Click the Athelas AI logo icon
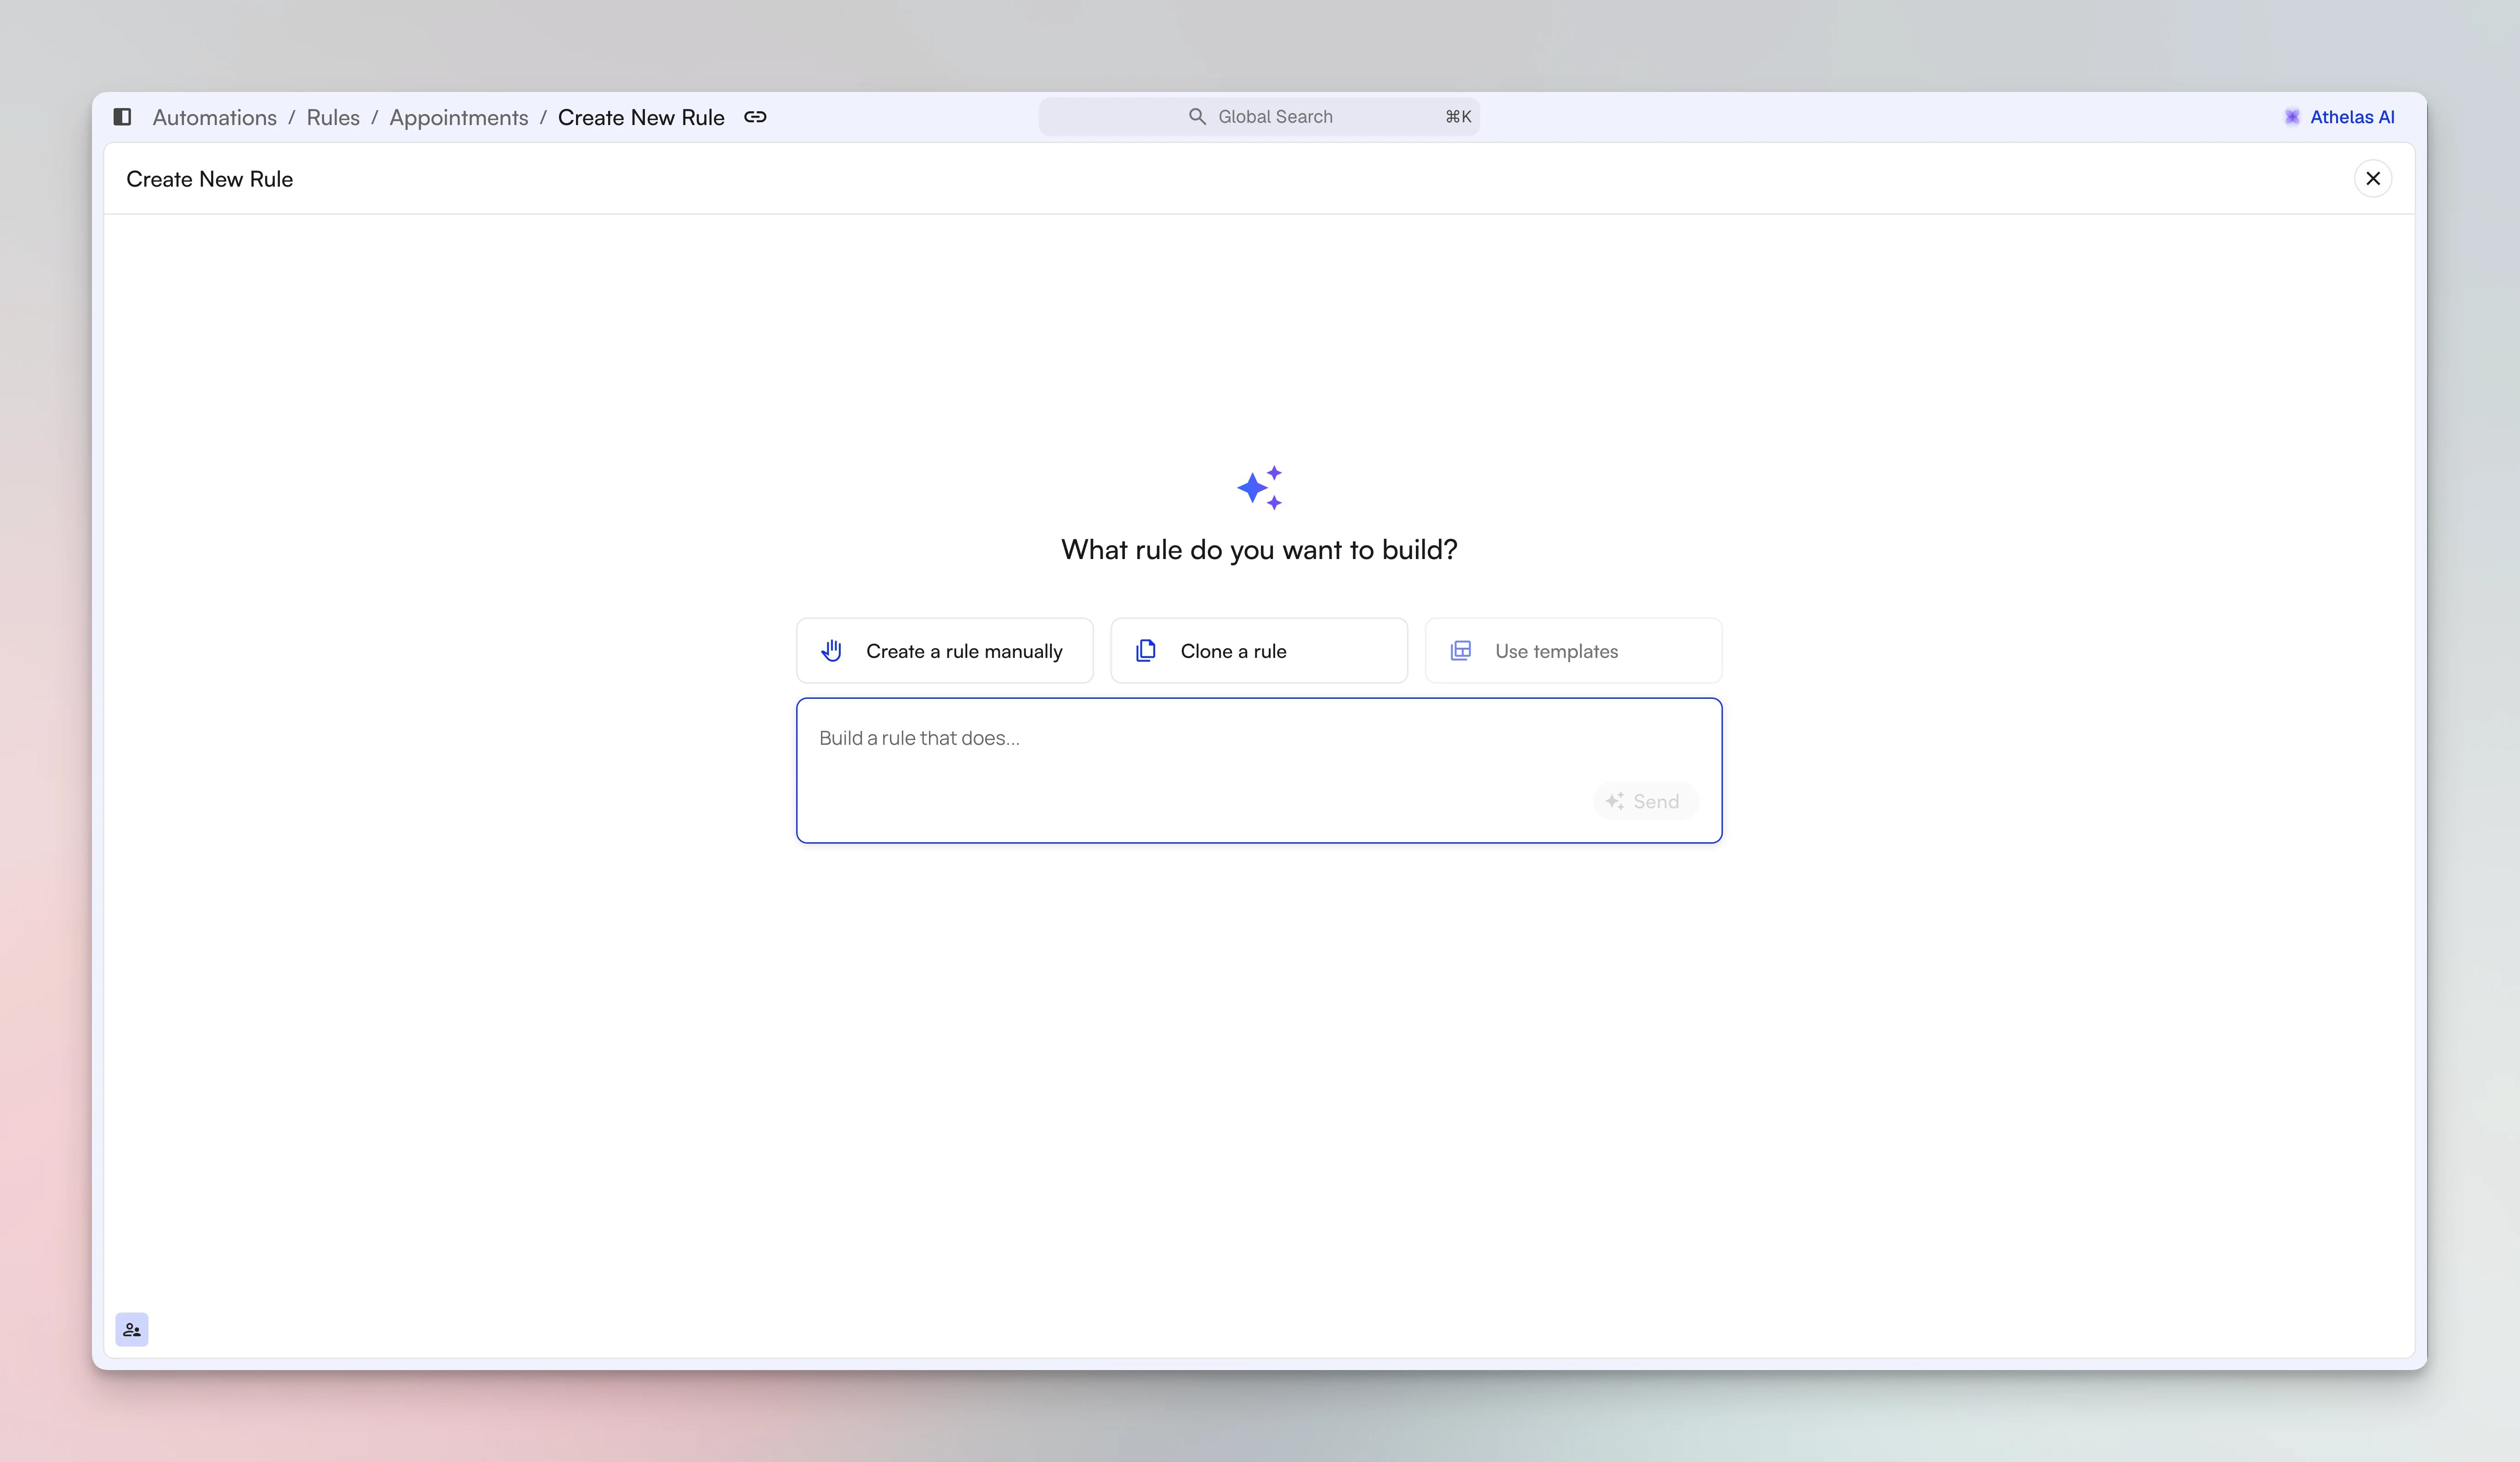 (2292, 117)
